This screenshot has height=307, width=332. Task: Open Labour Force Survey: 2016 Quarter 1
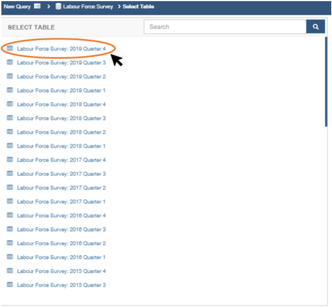click(x=61, y=257)
